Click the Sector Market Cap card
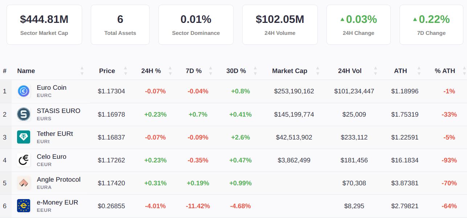 (x=44, y=25)
